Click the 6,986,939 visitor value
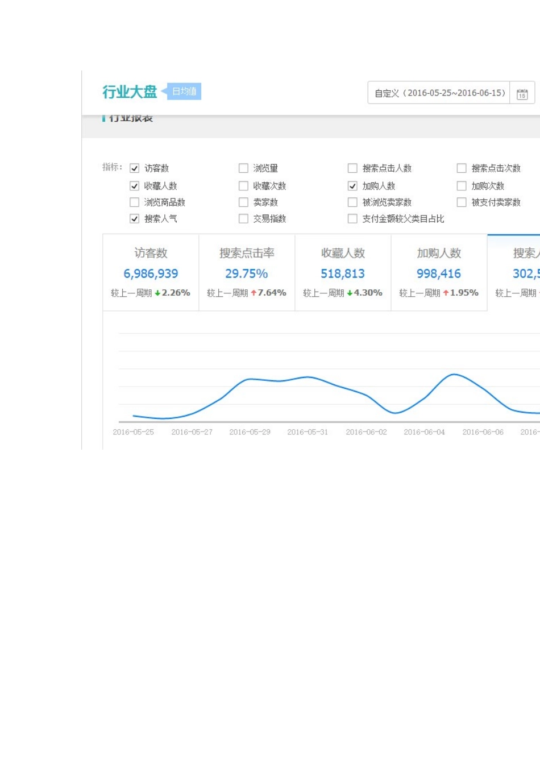The width and height of the screenshot is (540, 764). point(151,274)
